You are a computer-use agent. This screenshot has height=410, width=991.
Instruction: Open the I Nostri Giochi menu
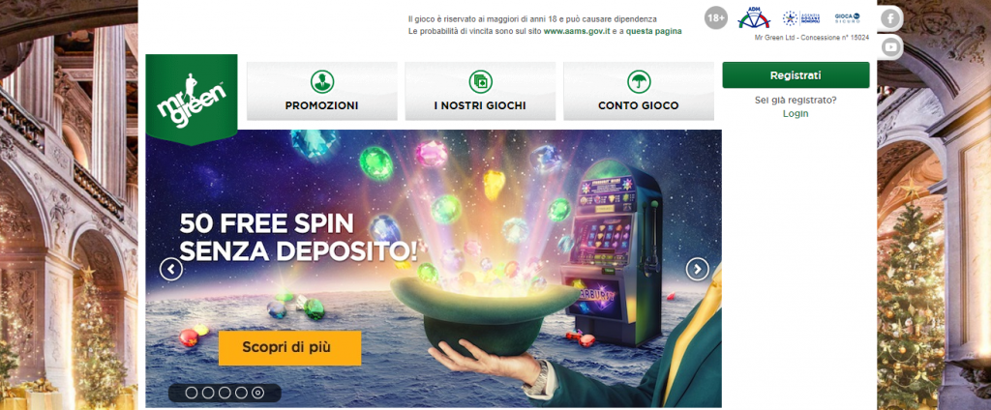(480, 91)
